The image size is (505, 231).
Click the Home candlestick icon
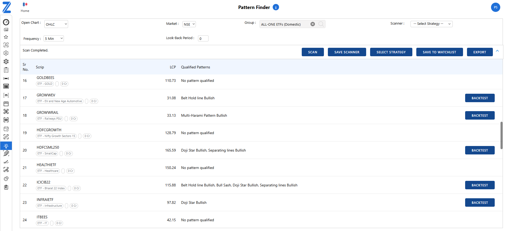click(25, 4)
